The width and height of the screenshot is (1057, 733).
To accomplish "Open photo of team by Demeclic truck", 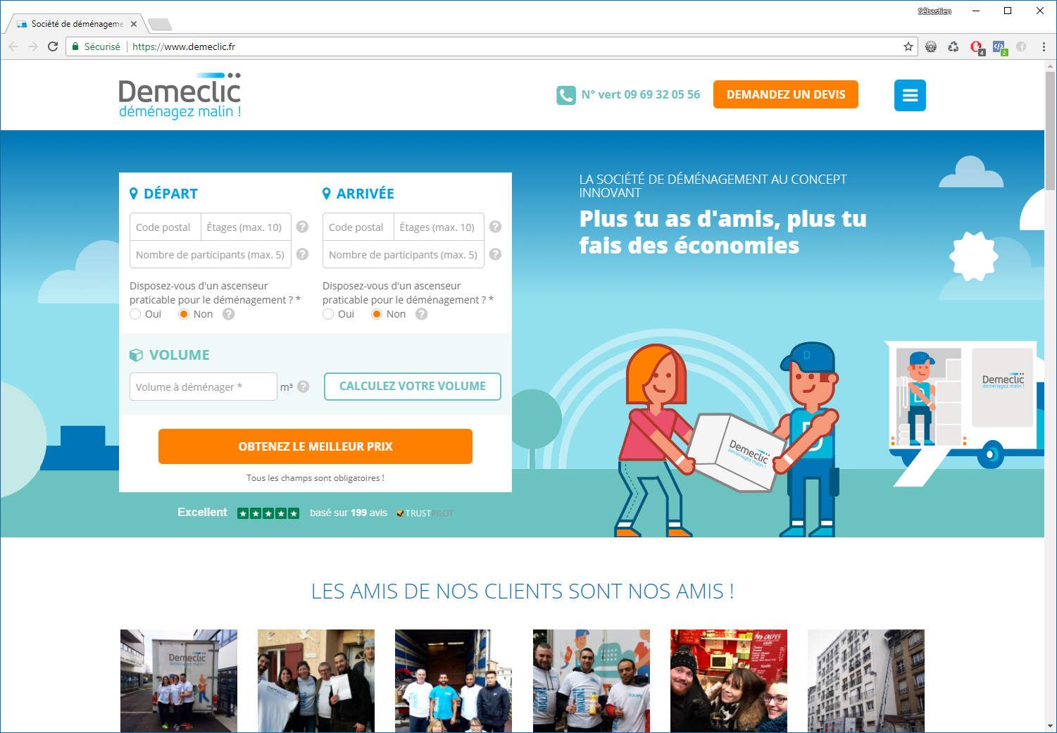I will tap(179, 681).
